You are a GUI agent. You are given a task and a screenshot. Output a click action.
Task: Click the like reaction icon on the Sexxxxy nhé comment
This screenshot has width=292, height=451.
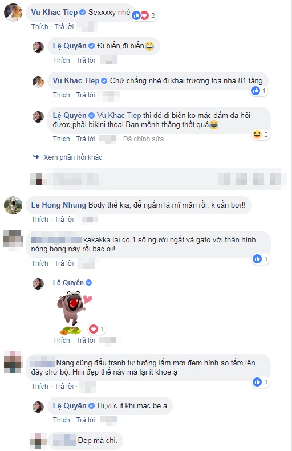[x=136, y=15]
